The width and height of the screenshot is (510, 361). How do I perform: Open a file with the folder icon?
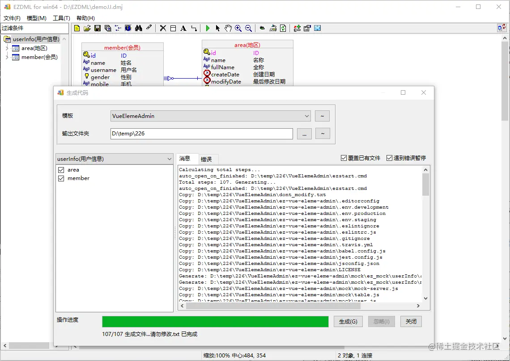[87, 28]
